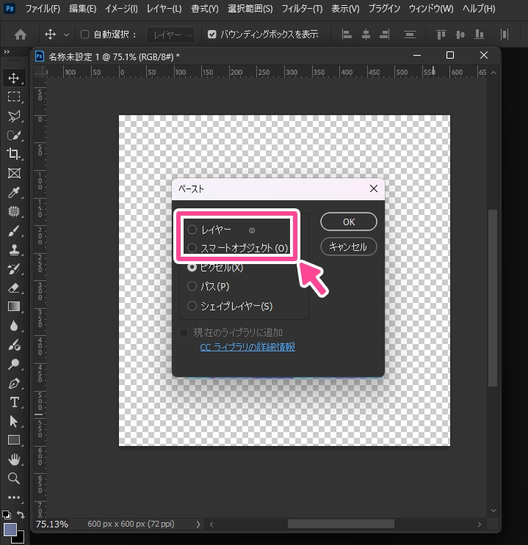Open the イメージ menu

pyautogui.click(x=123, y=9)
